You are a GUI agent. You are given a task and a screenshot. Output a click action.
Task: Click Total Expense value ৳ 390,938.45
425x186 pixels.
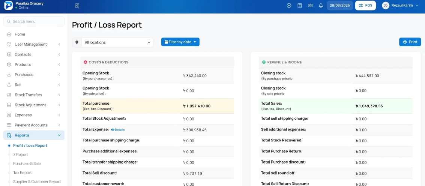click(x=195, y=130)
